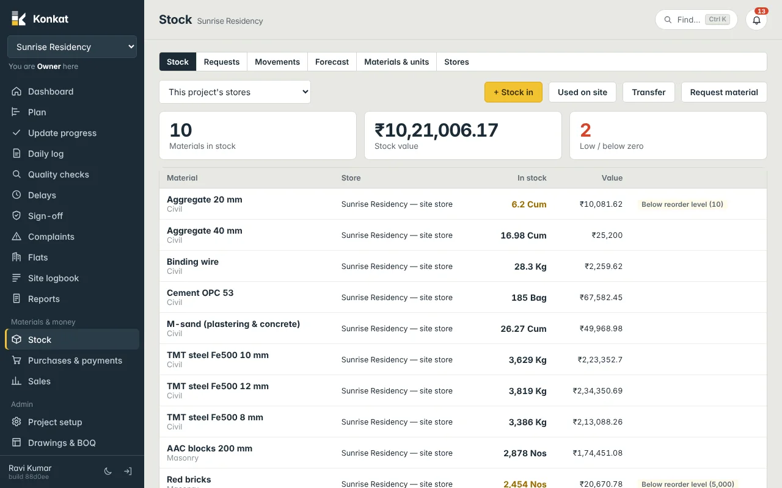
Task: Select the Stock item in the sidebar
Action: tap(72, 340)
